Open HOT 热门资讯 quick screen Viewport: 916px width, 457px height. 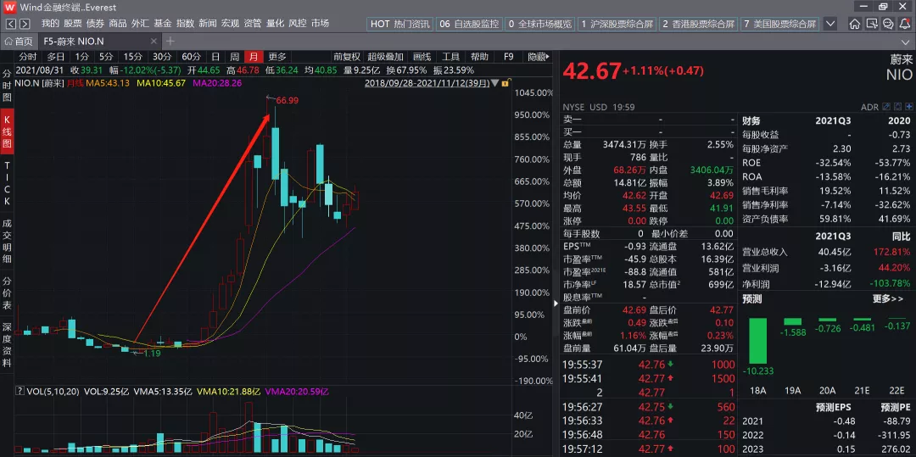click(400, 24)
